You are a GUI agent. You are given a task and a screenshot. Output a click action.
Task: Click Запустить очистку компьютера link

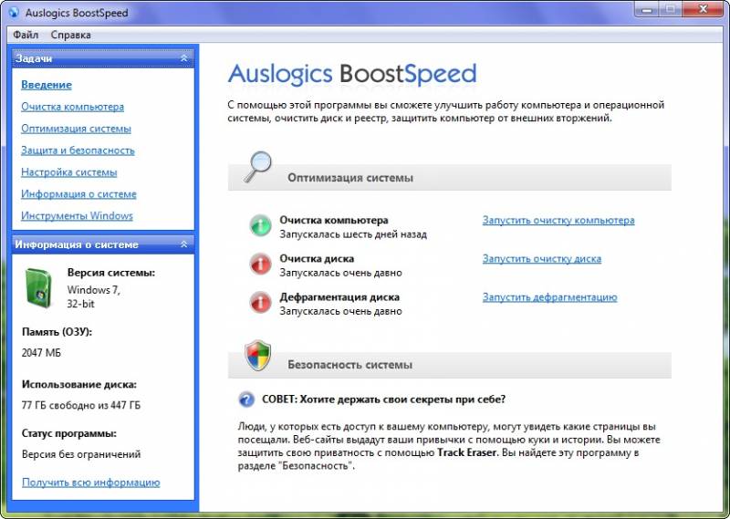[x=558, y=220]
